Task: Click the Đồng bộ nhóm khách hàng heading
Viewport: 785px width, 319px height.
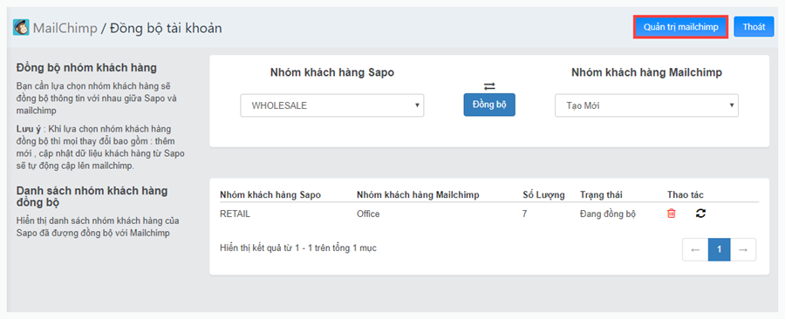Action: (86, 67)
